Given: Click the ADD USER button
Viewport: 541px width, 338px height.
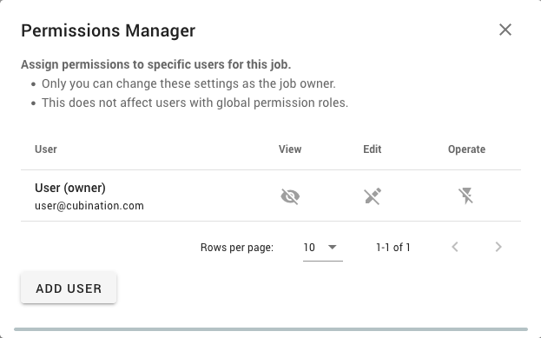Looking at the screenshot, I should (69, 288).
